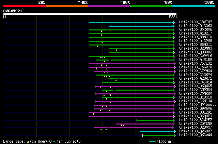Open the UniRef100_C8VTU7 hit label

(x=196, y=22)
